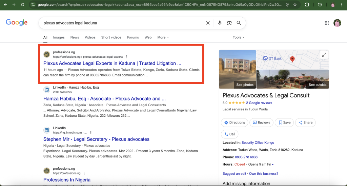The image size is (347, 186).
Task: Open Stephen Mir - Legal Secretary link
Action: [96, 139]
